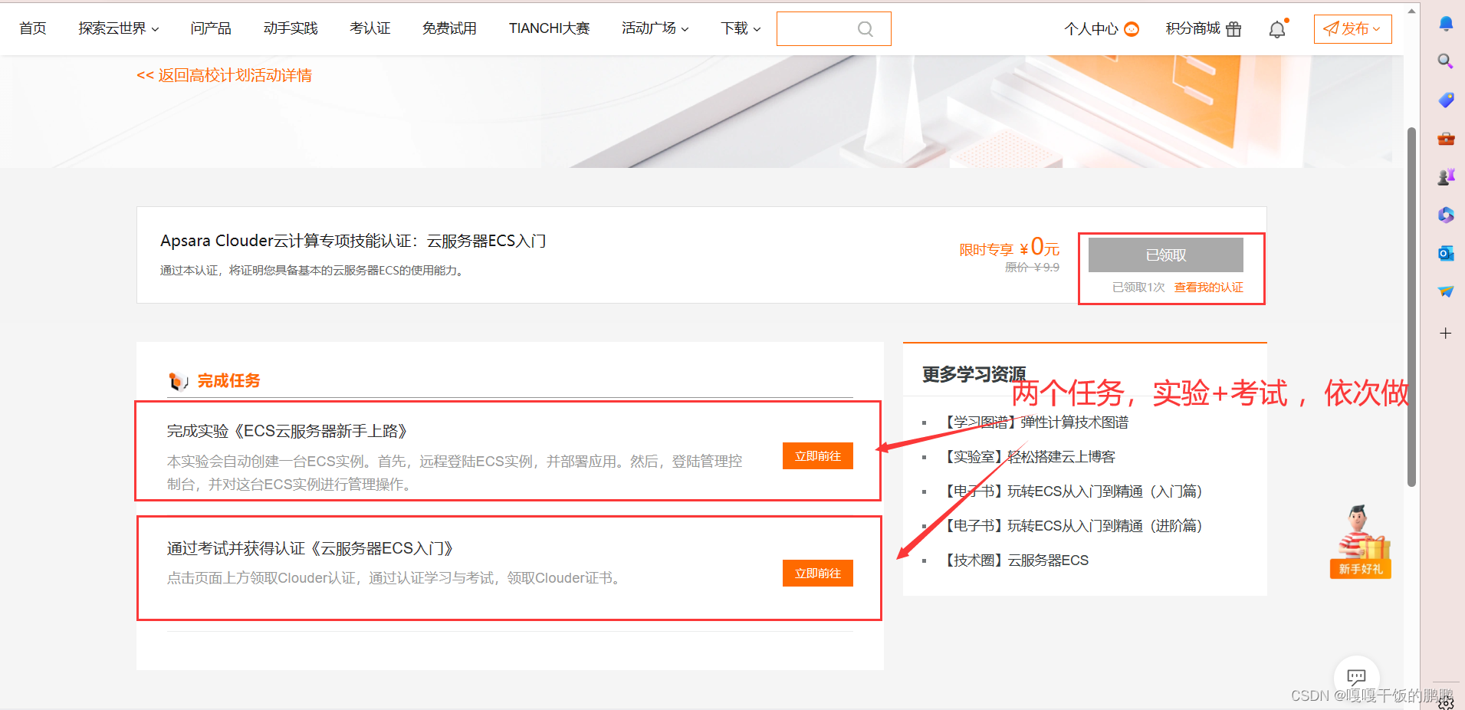The image size is (1465, 710).
Task: Open the Edge sidebar games chess icon
Action: click(1446, 177)
